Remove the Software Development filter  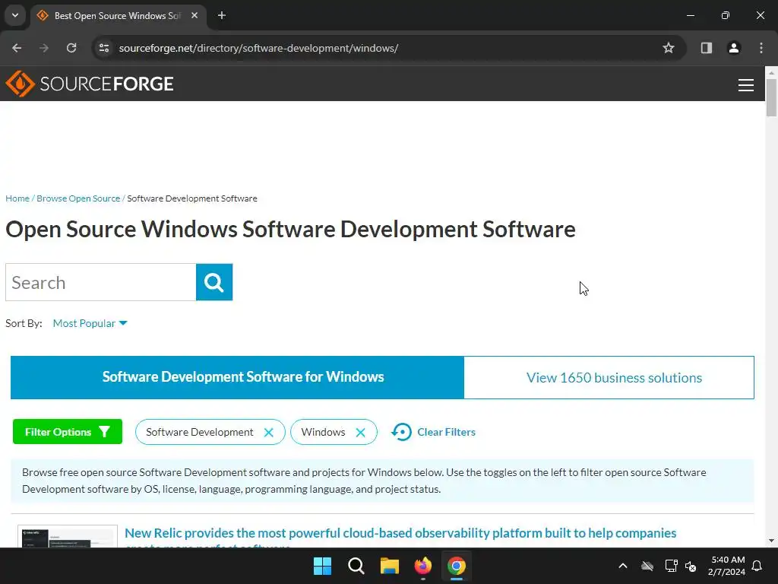pyautogui.click(x=268, y=433)
